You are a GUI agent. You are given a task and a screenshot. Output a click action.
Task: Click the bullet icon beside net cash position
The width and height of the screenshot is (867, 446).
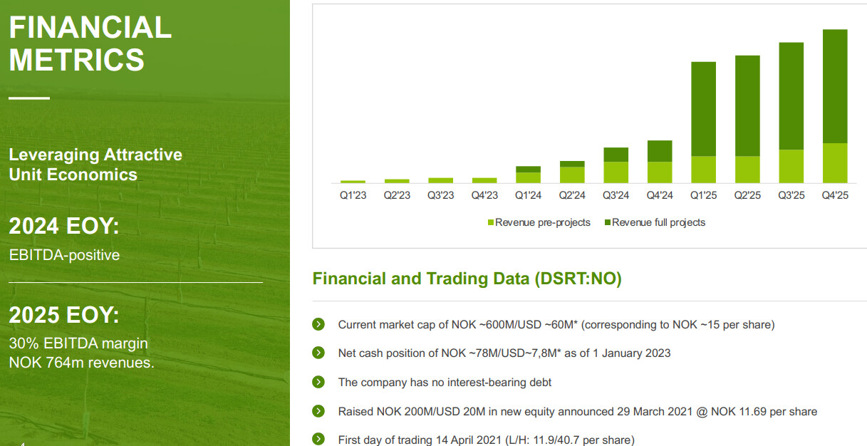pyautogui.click(x=318, y=353)
